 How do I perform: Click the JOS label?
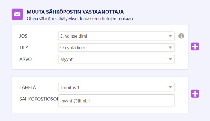pos(23,36)
